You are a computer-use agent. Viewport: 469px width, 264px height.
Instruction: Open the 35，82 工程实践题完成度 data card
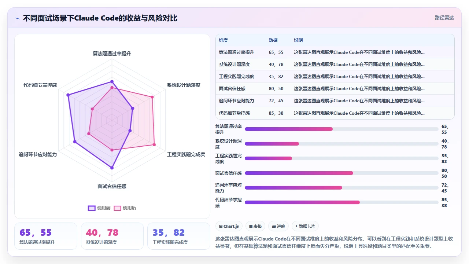point(179,236)
